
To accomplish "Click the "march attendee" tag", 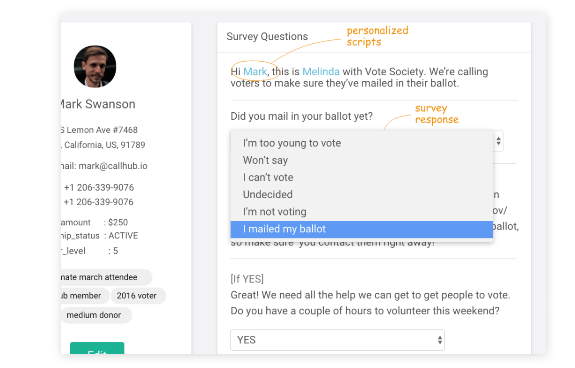I will coord(107,277).
